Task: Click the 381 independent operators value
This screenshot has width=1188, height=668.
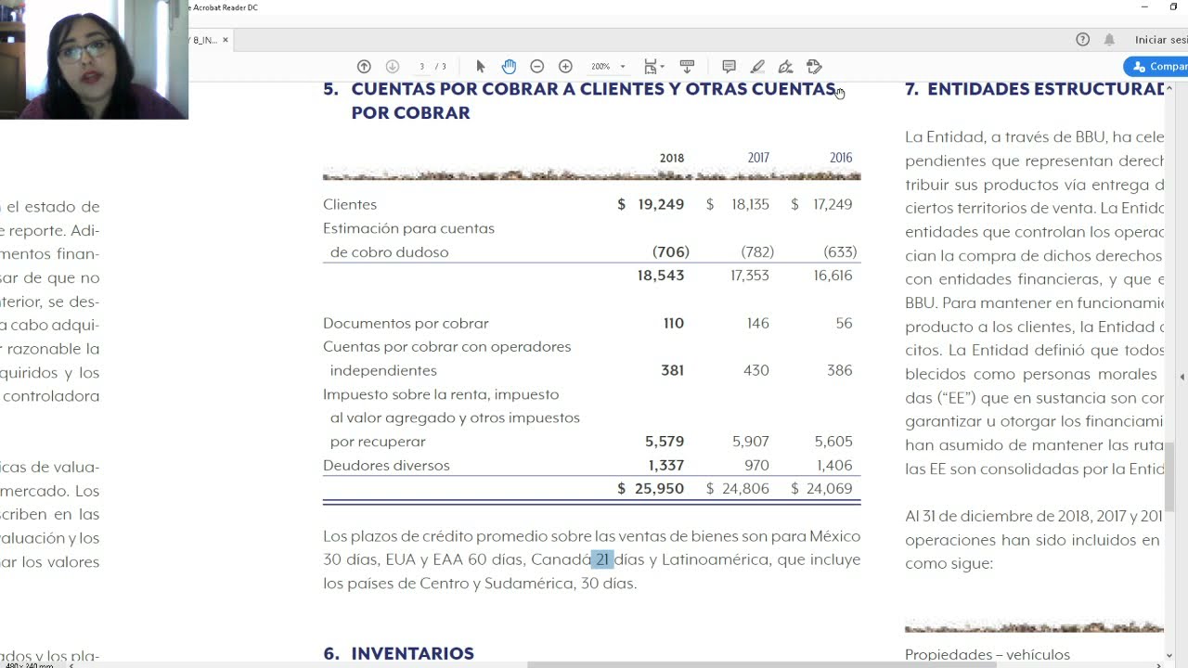Action: click(x=673, y=370)
